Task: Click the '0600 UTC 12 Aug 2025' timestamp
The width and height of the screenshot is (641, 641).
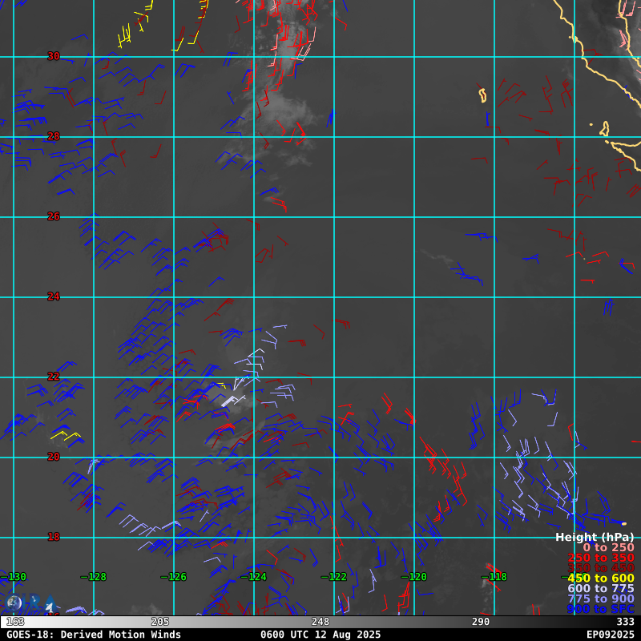Action: (x=320, y=635)
